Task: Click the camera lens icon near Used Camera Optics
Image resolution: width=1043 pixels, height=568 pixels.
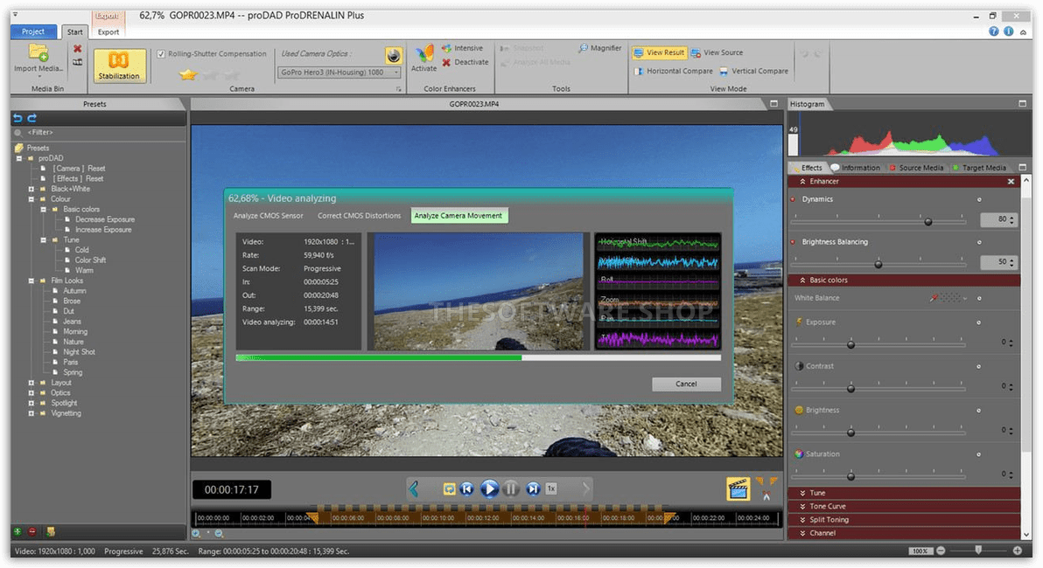Action: pyautogui.click(x=393, y=54)
